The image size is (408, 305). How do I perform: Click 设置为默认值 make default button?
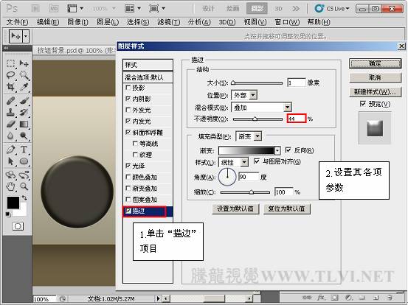235,208
